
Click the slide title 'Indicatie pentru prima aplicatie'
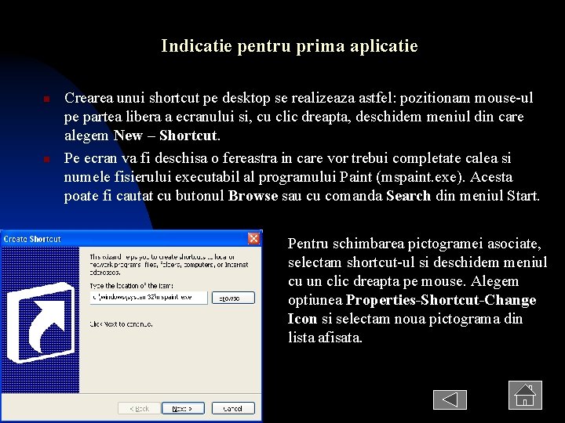tap(290, 45)
